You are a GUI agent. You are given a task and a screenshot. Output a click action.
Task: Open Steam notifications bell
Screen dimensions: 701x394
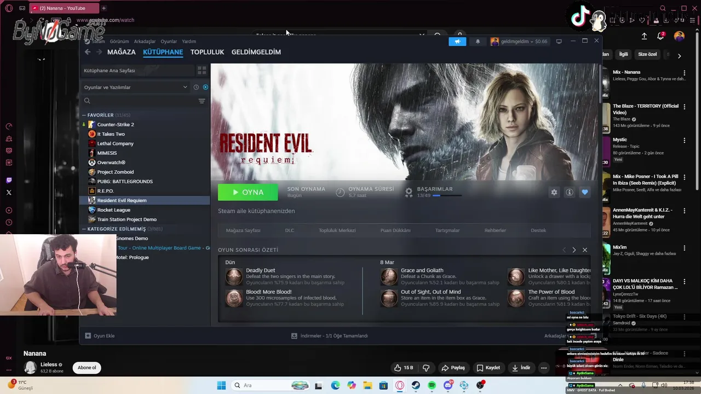click(x=478, y=42)
